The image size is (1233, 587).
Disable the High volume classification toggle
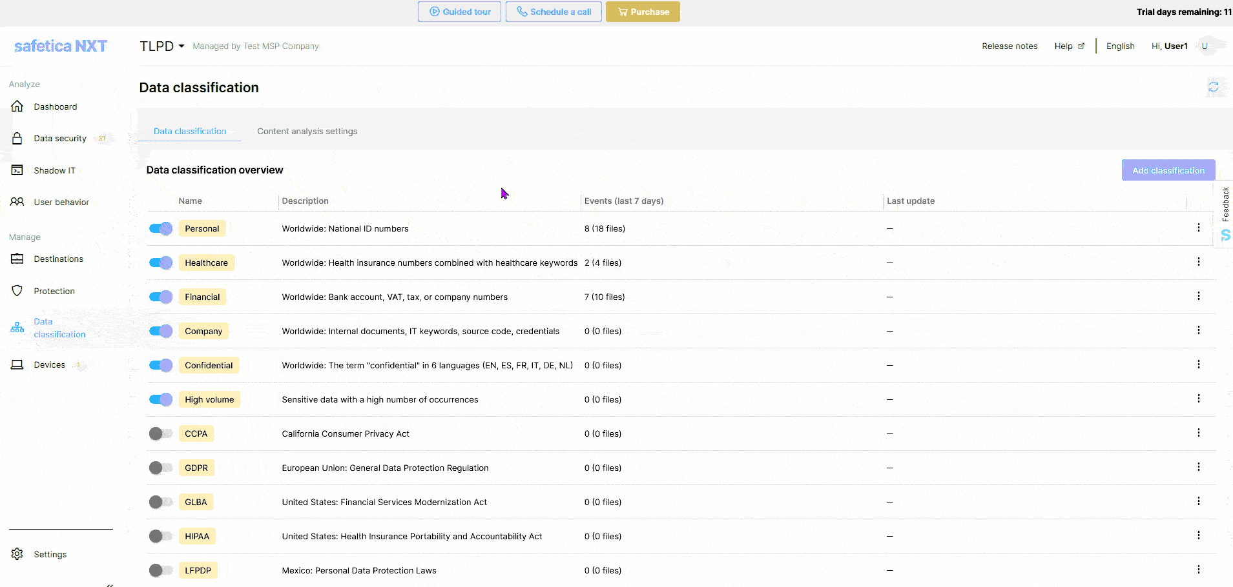coord(161,399)
